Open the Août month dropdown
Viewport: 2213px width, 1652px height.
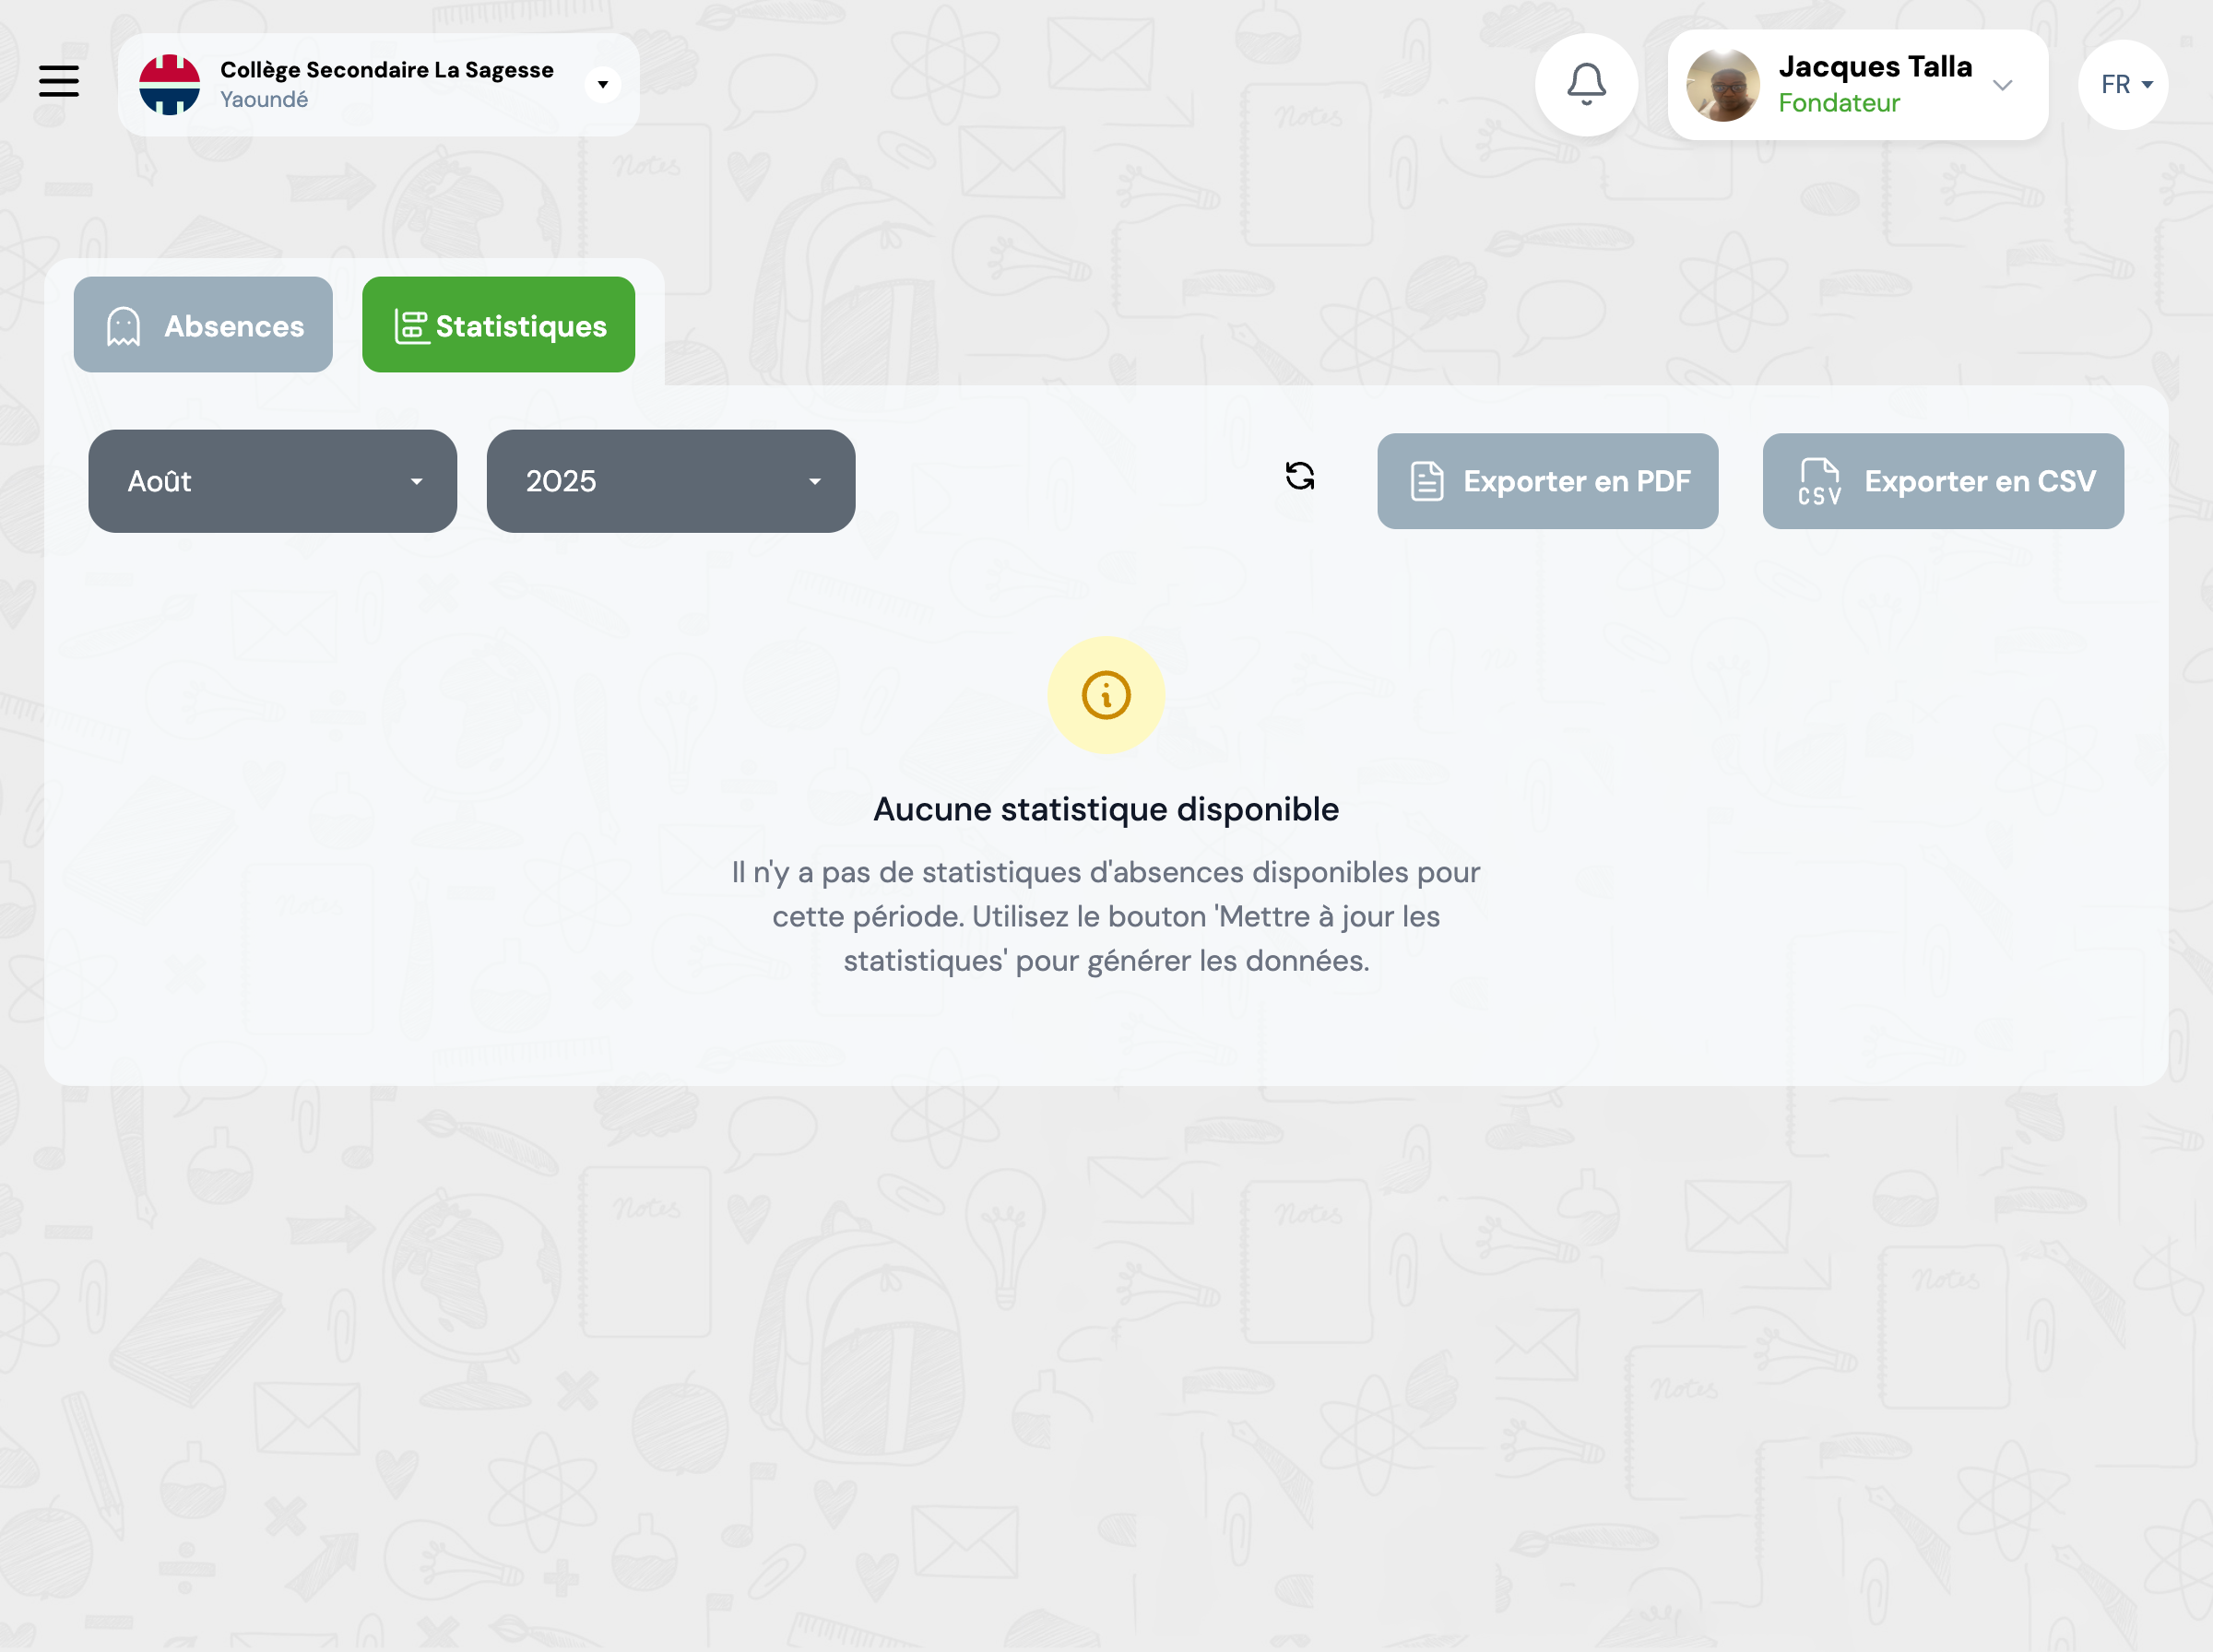pyautogui.click(x=272, y=481)
